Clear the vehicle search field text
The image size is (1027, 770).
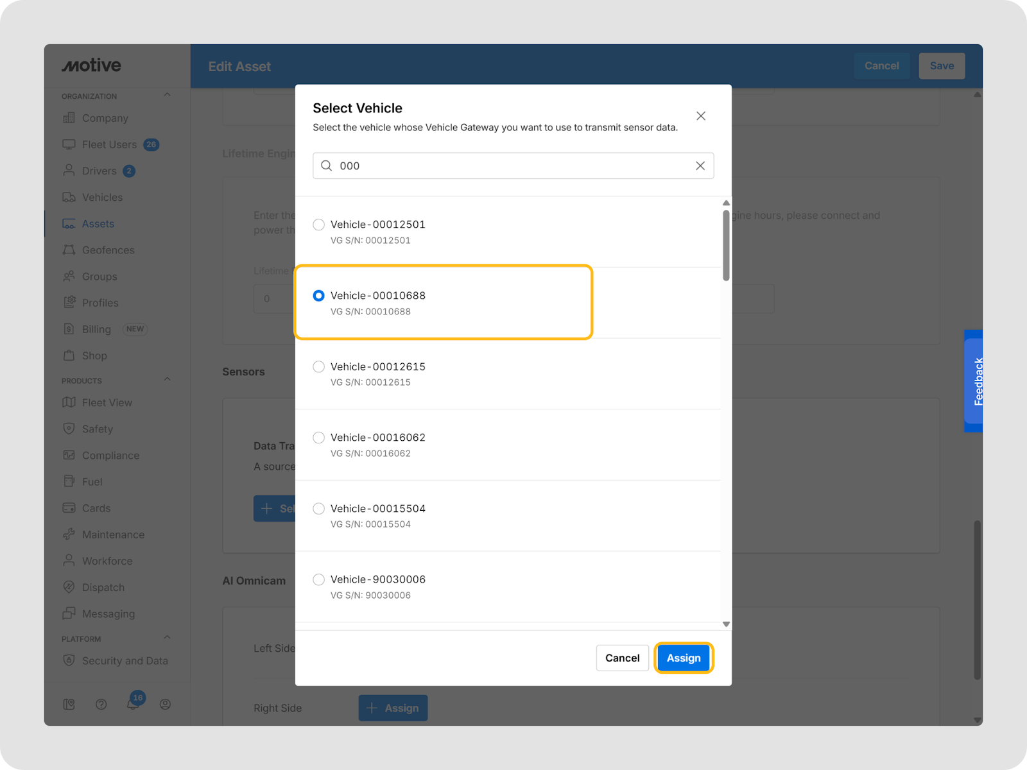click(700, 166)
